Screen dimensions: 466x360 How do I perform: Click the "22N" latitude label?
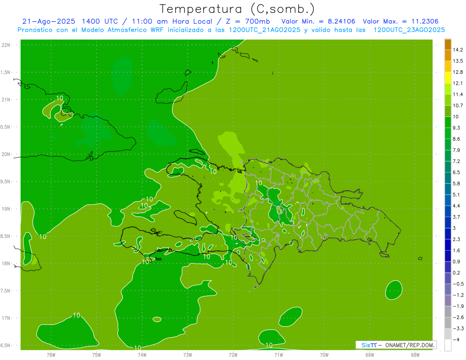pyautogui.click(x=7, y=45)
